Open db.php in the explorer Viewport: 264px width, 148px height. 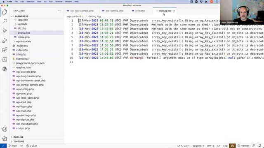tap(22, 28)
